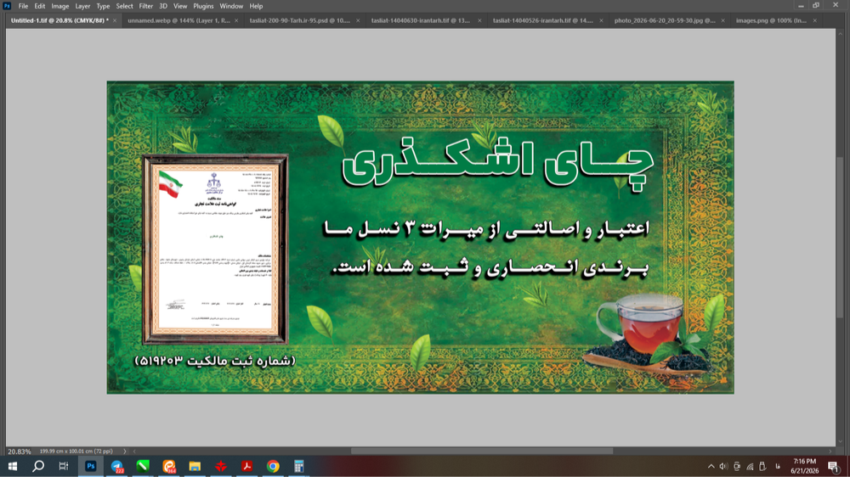Click the 20.83% zoom level field
Image resolution: width=850 pixels, height=477 pixels.
19,451
